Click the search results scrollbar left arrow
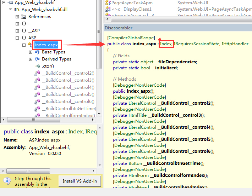252x196 pixels. point(107,19)
